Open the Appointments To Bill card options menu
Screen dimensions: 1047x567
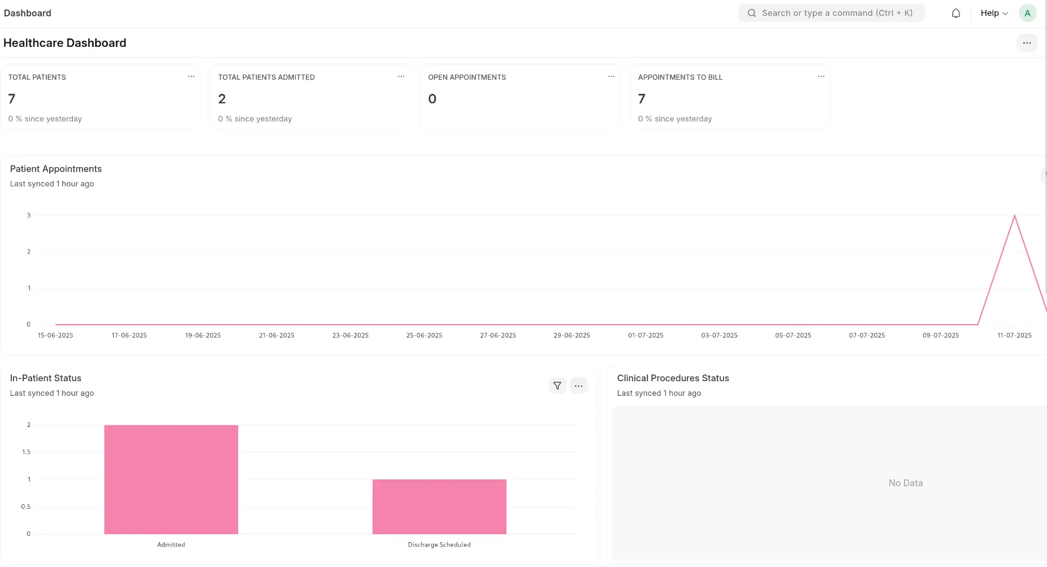coord(821,76)
